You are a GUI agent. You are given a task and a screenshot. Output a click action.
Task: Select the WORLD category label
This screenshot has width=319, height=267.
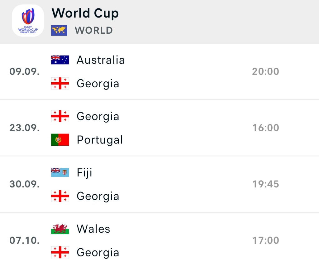(93, 30)
